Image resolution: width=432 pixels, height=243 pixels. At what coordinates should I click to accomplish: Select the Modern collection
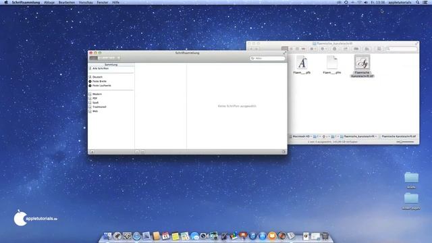click(x=111, y=94)
